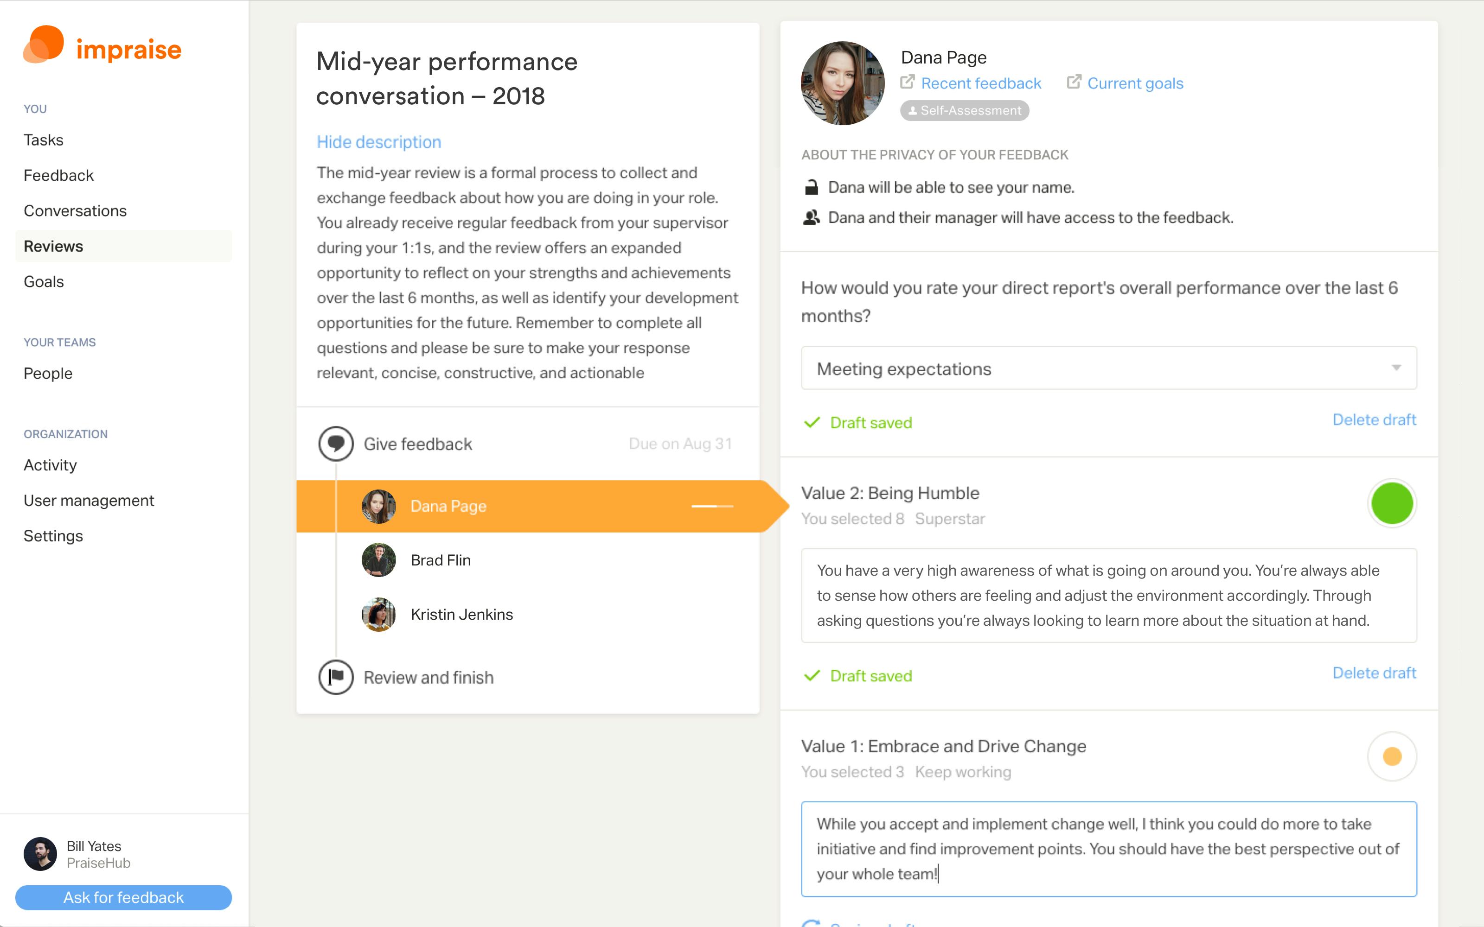
Task: Click the Give feedback circle step icon
Action: pyautogui.click(x=335, y=442)
